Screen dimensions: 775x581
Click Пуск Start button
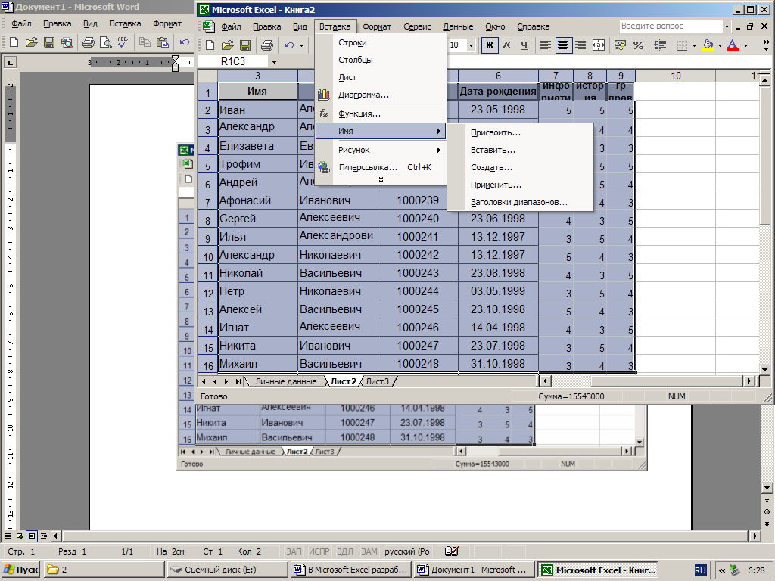21,570
